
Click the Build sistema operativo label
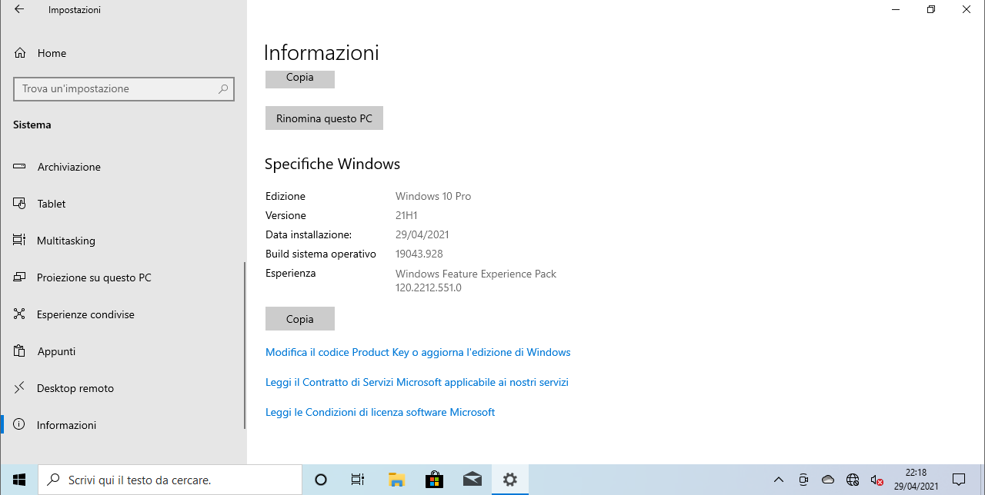coord(321,254)
